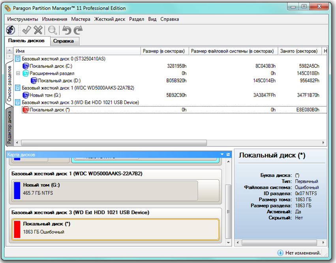Select Базовый жесткий диск 3 (WD Ext HDD) row

[171, 102]
